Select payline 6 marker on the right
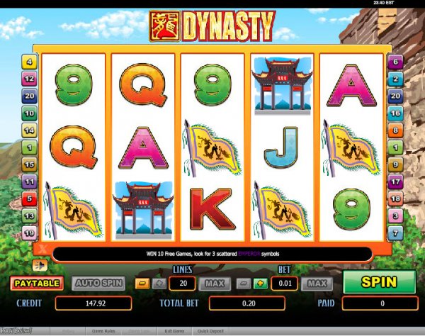Image resolution: width=425 pixels, height=336 pixels. pos(395,62)
